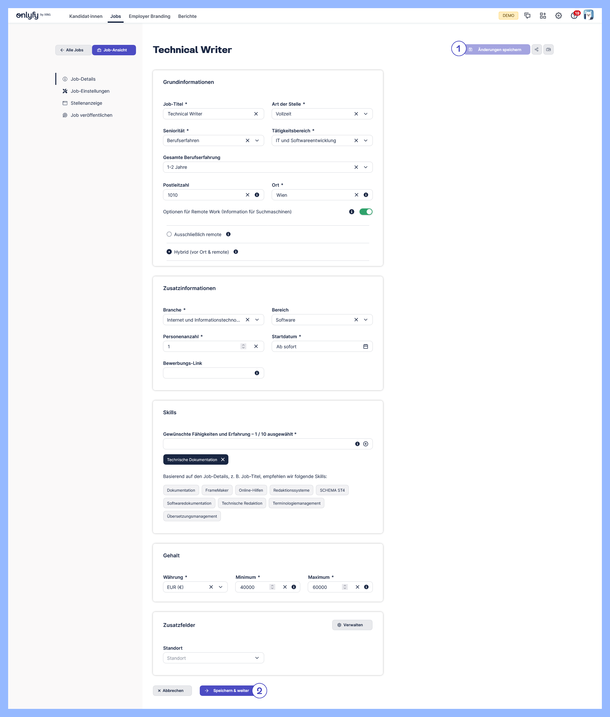This screenshot has width=610, height=717.
Task: Open the calendar icon in Startdatum field
Action: pyautogui.click(x=366, y=347)
